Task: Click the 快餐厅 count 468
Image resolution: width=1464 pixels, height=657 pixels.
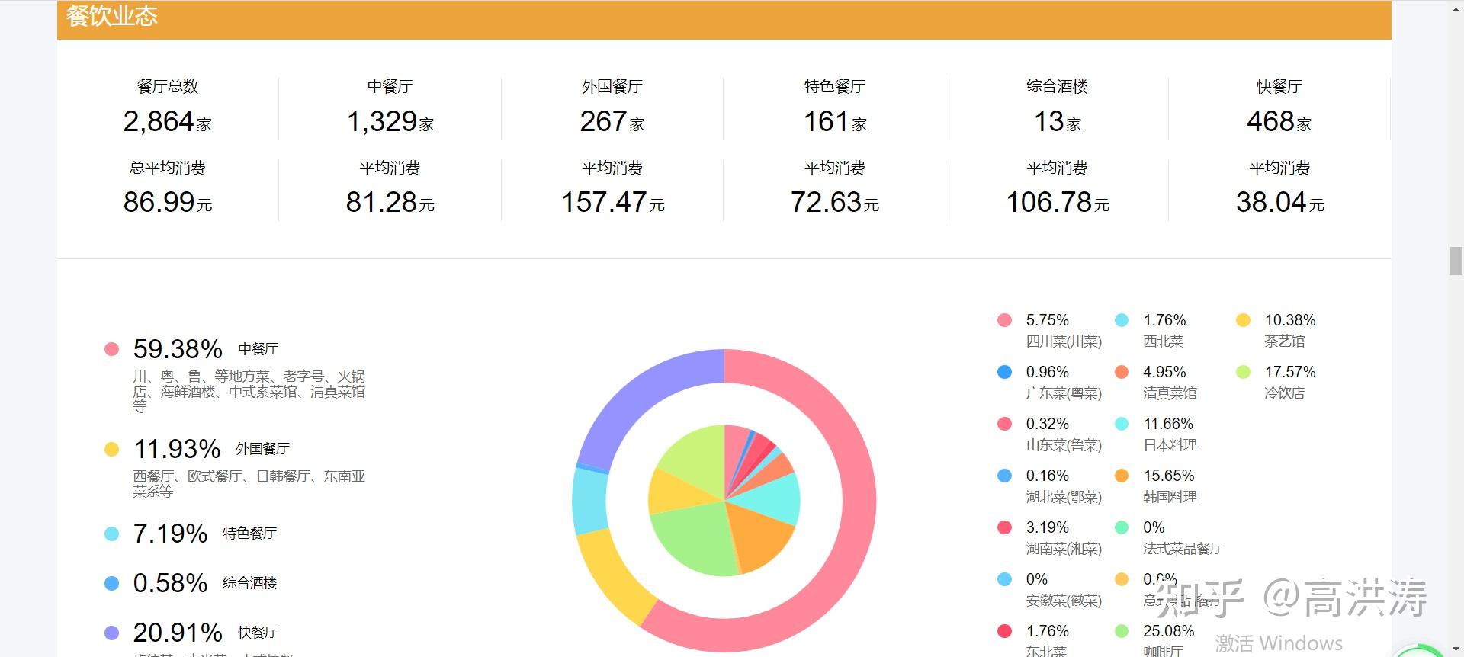Action: click(x=1270, y=121)
